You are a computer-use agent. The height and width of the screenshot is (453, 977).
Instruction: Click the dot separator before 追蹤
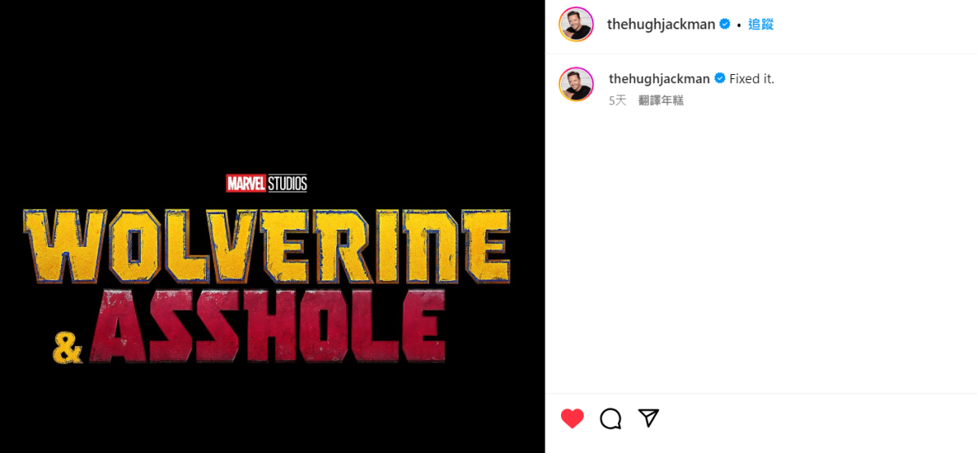[x=738, y=24]
